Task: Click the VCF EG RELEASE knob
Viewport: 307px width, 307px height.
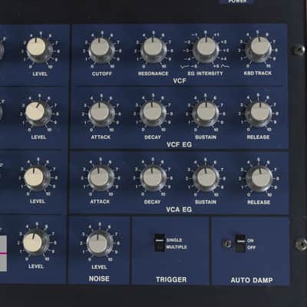Action: (259, 114)
